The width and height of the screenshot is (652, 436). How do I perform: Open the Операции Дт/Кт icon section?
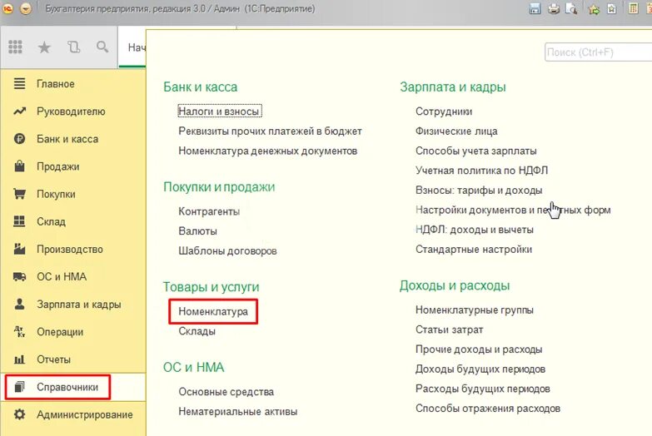coord(19,331)
